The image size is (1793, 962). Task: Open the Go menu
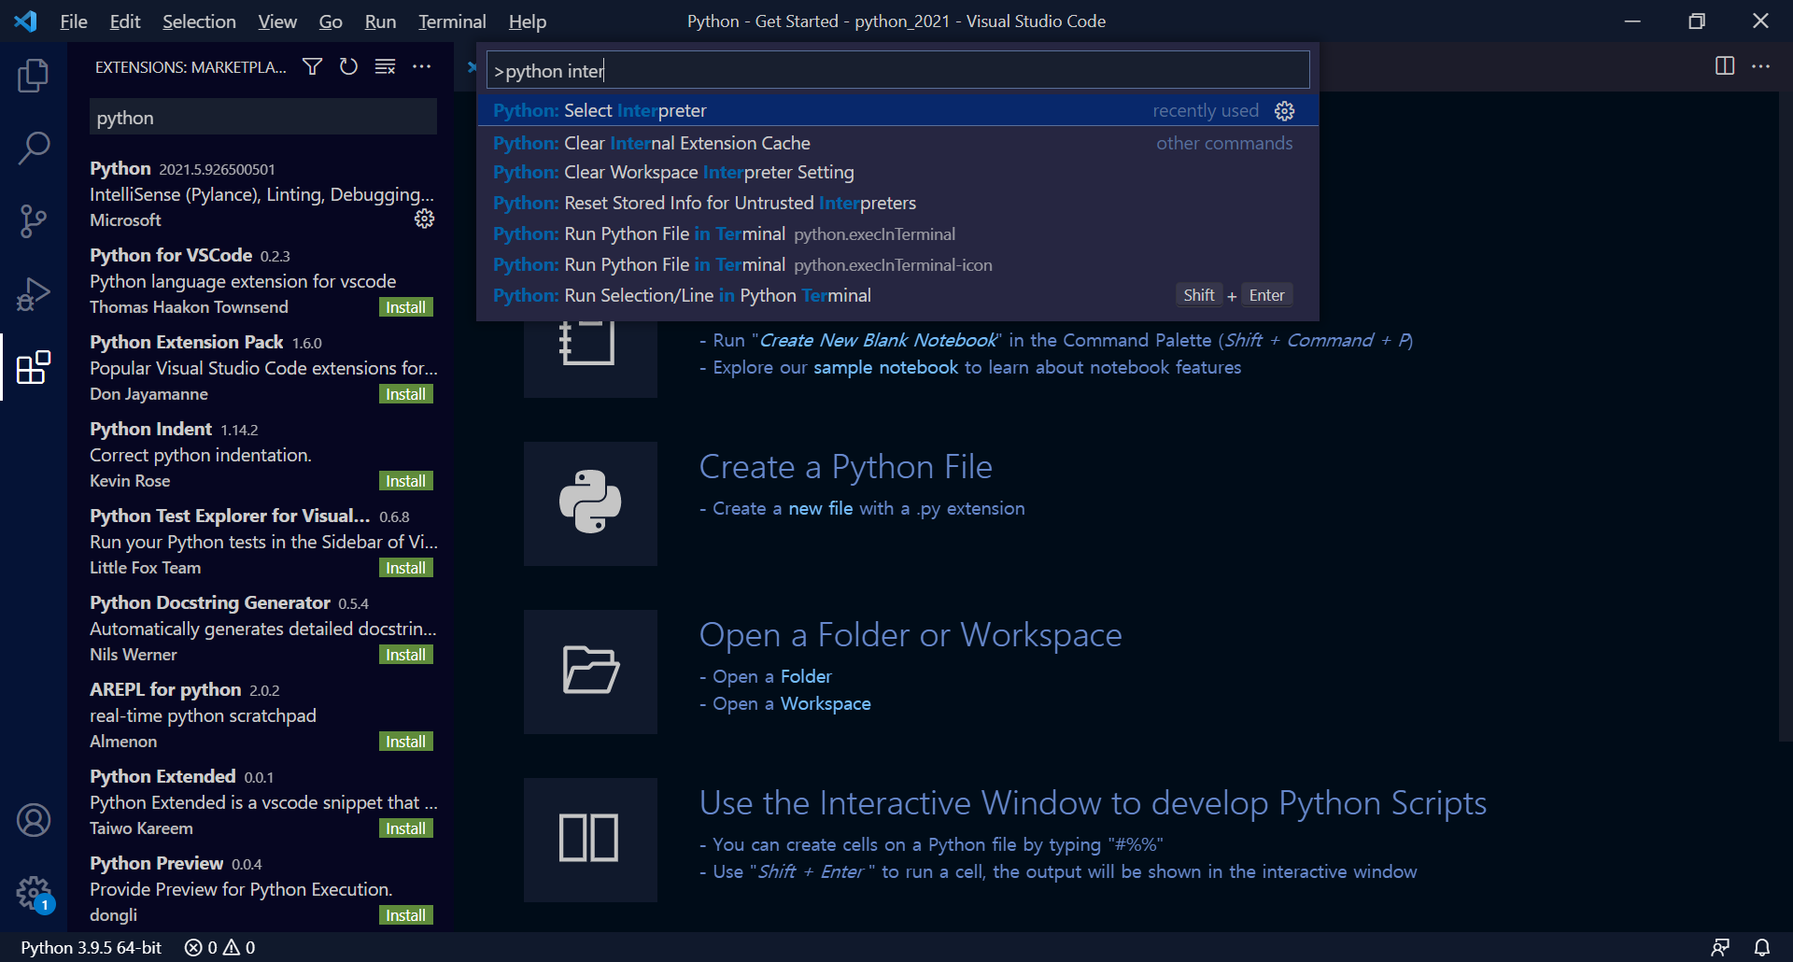[331, 21]
